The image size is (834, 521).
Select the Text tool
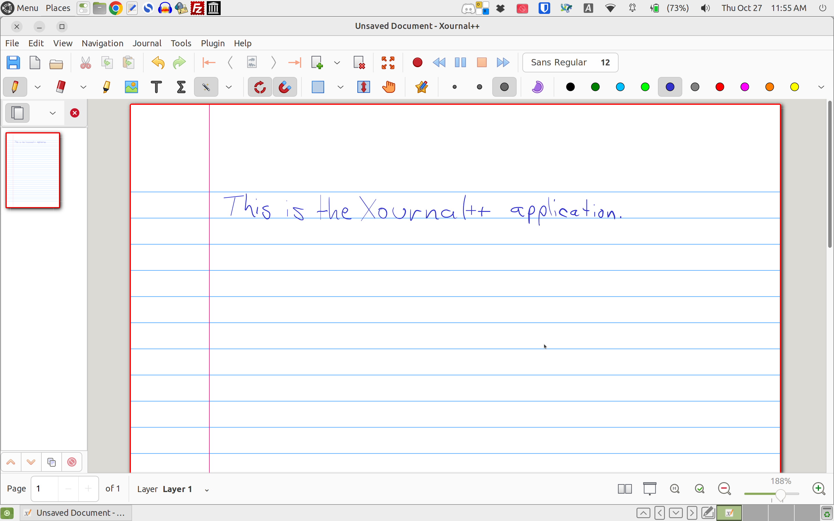tap(156, 87)
